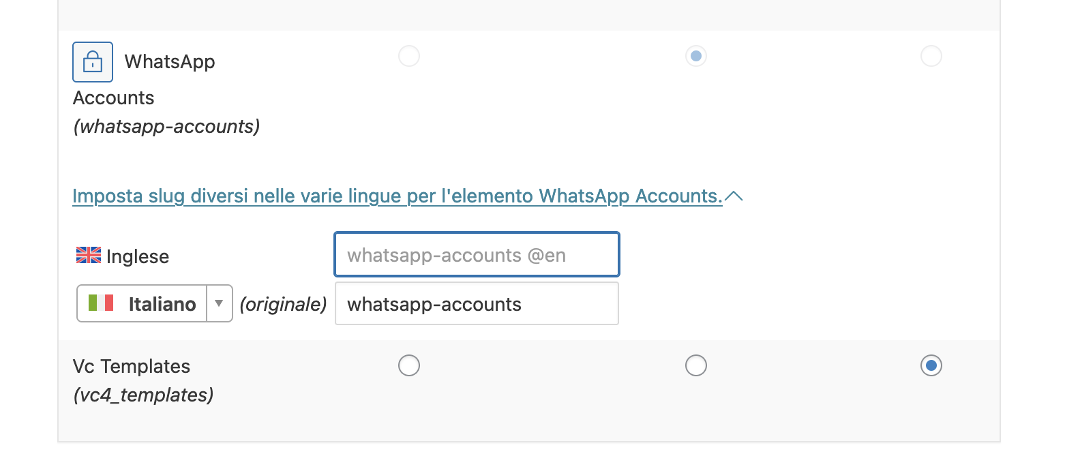Click the '(vc4_templates)' slug text
The width and height of the screenshot is (1065, 454).
pos(143,395)
